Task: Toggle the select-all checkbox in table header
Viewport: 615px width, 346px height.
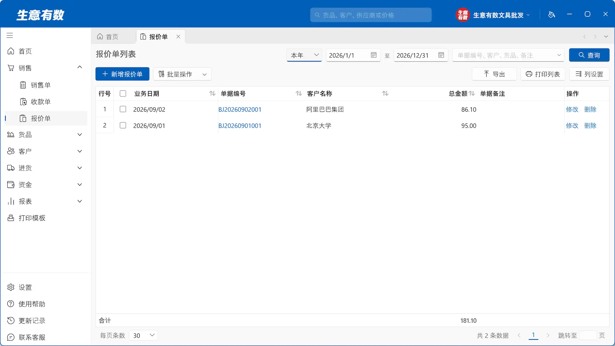Action: click(123, 93)
